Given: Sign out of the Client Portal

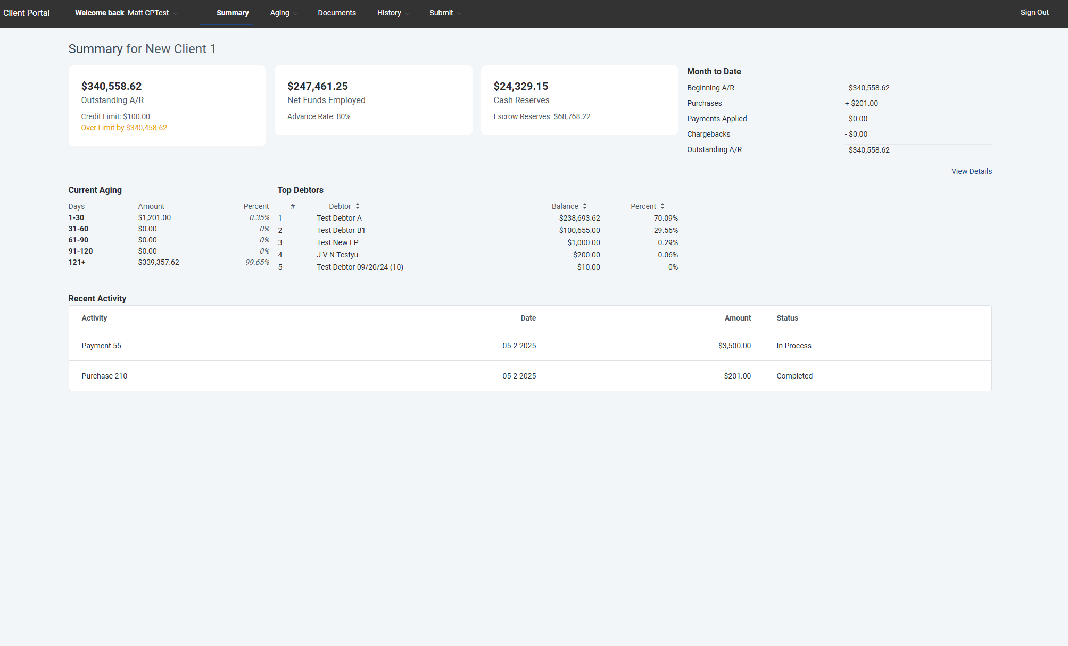Looking at the screenshot, I should (x=1034, y=12).
